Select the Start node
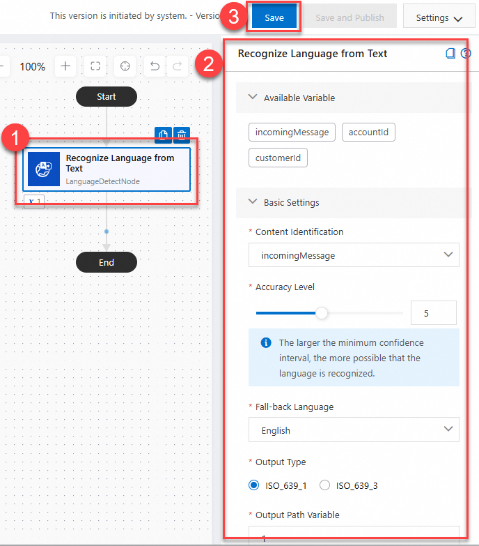The image size is (479, 546). point(107,96)
